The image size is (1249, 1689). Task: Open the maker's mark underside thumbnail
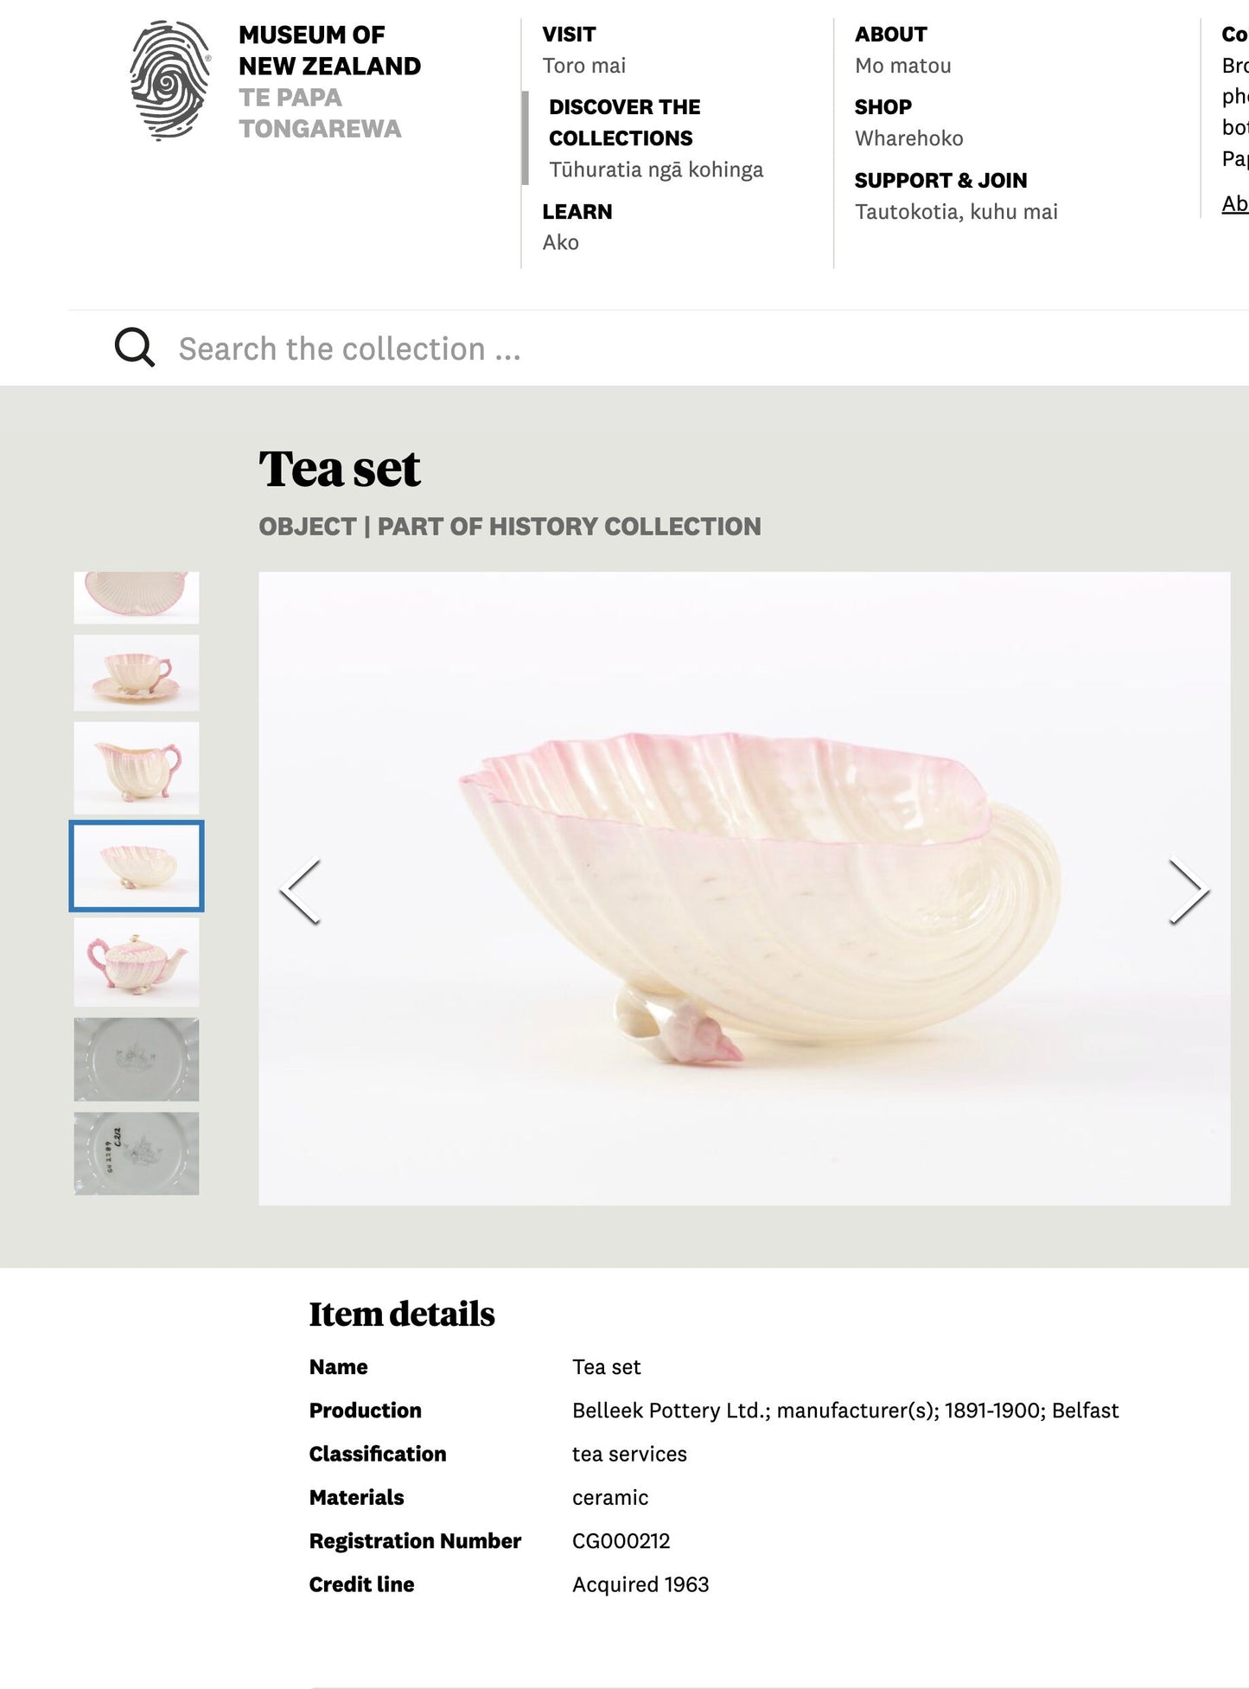click(137, 1059)
